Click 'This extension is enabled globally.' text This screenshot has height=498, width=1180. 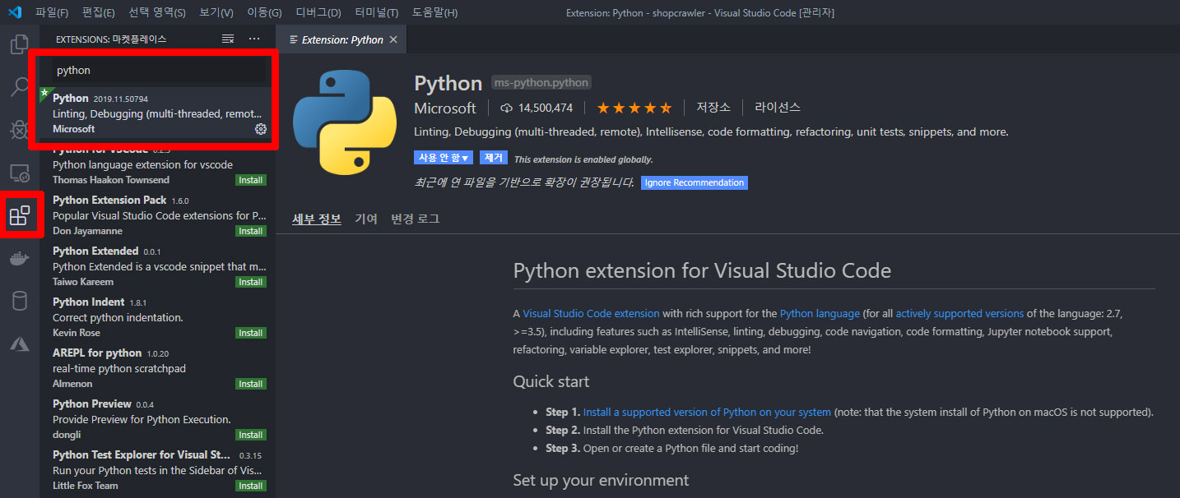click(583, 159)
